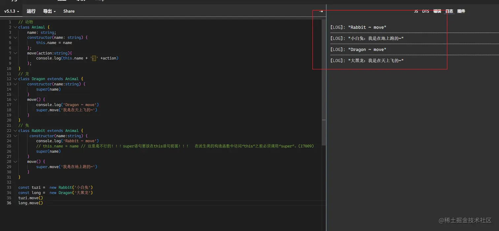499x231 pixels.
Task: Click the "大黑龙: 我是在天上飞的~" log entry
Action: click(x=367, y=61)
